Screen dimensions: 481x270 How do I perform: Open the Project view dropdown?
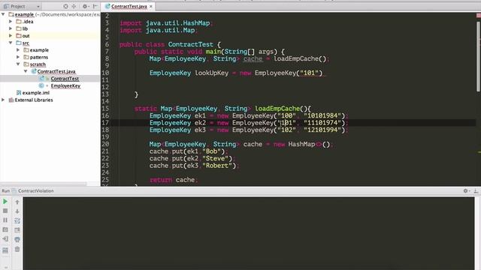point(22,6)
